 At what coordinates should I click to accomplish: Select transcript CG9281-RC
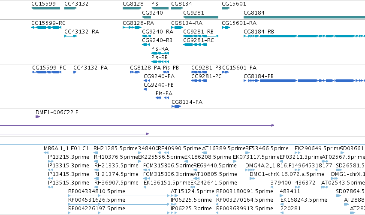[x=195, y=45]
